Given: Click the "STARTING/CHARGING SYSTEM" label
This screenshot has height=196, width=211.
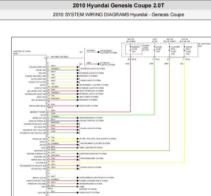Looking at the screenshot, I should pyautogui.click(x=93, y=154).
